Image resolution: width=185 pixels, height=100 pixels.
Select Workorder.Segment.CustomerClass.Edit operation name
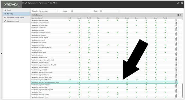[x=44, y=65]
